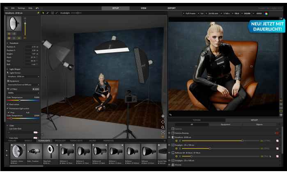Image resolution: width=287 pixels, height=174 pixels.
Task: Hide the Octaform light via eye icon
Action: 169,137
